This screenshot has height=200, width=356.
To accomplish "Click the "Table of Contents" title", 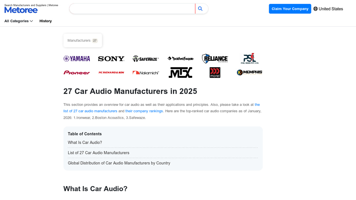I will (x=85, y=134).
